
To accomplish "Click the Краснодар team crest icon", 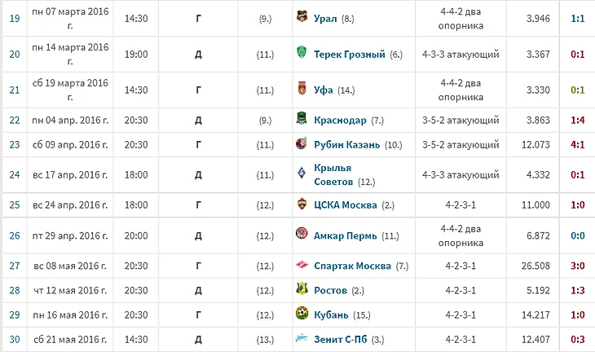I will (x=302, y=119).
